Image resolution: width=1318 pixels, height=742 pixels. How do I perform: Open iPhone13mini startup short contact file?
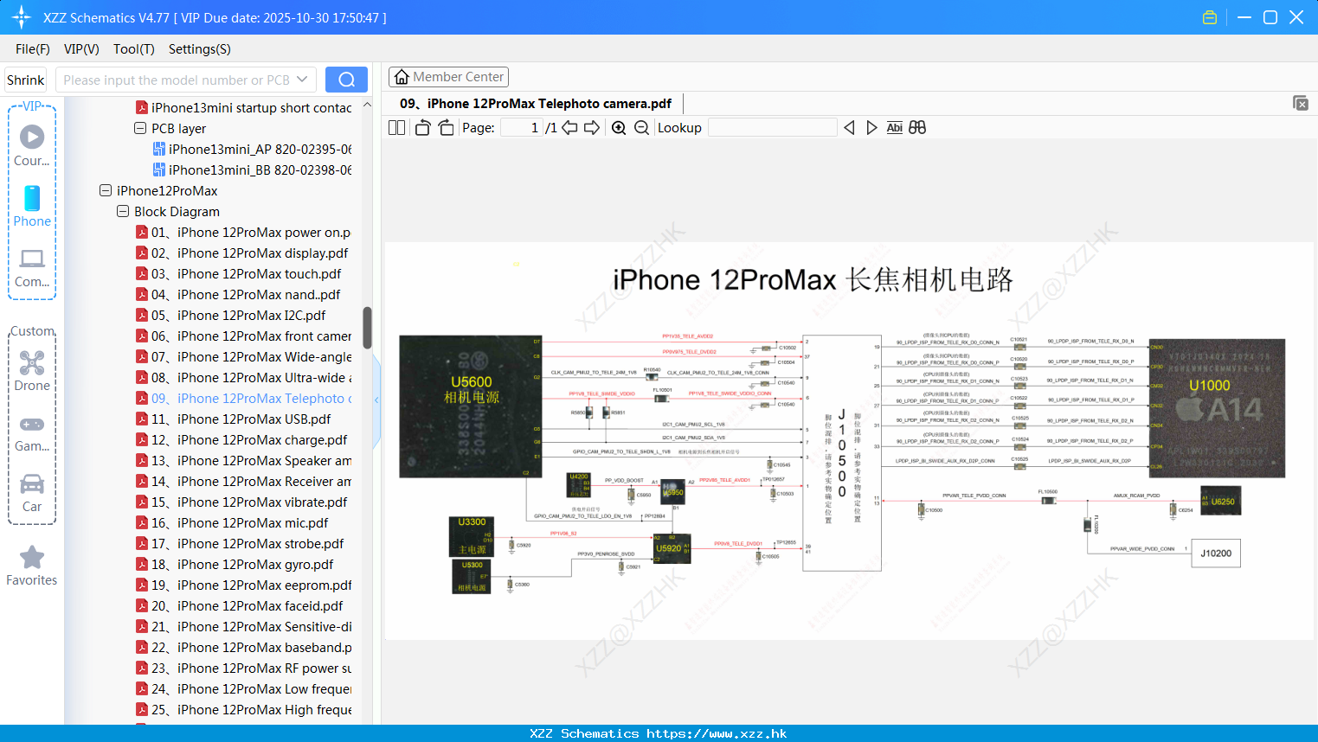[243, 107]
